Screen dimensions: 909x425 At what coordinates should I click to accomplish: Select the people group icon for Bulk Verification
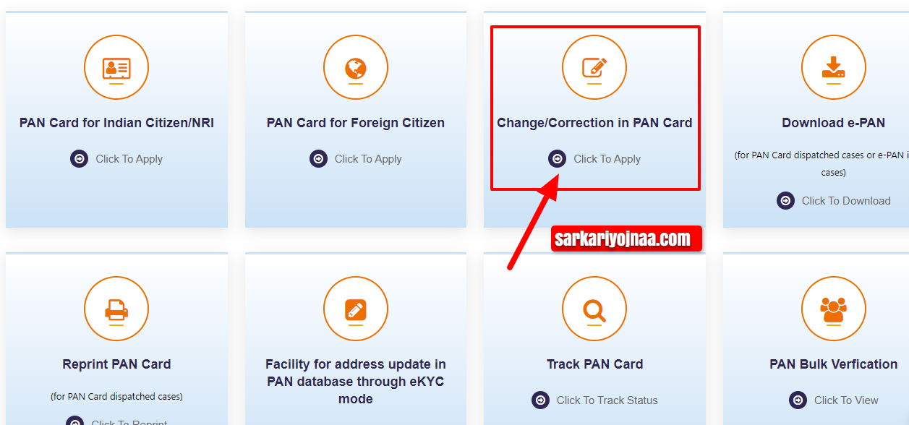834,309
